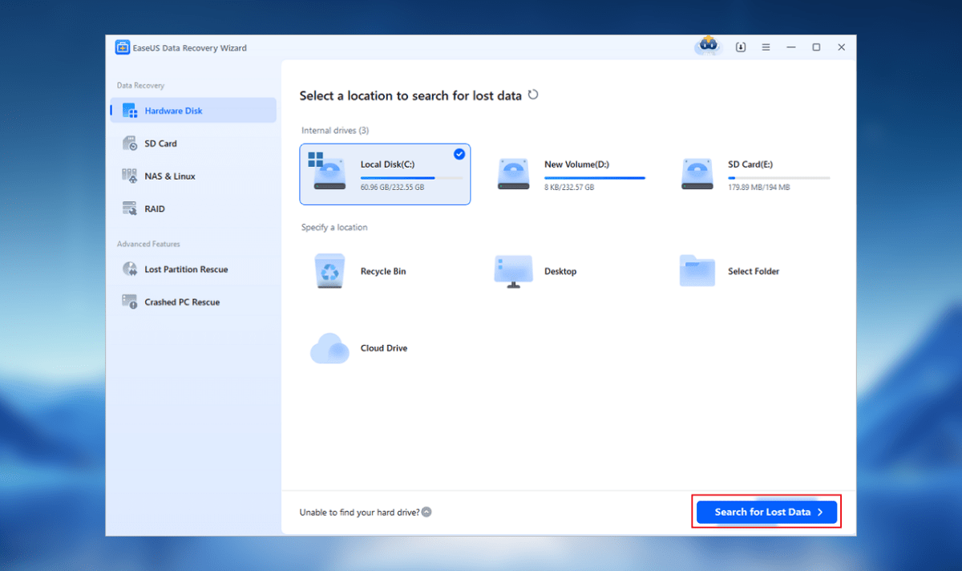Screen dimensions: 962x571
Task: Maximize the EaseUS window
Action: pos(816,47)
